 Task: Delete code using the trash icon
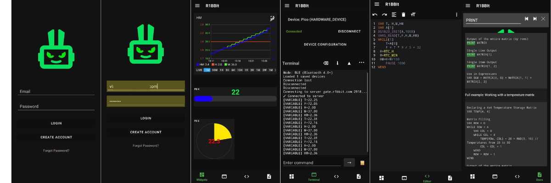(404, 15)
